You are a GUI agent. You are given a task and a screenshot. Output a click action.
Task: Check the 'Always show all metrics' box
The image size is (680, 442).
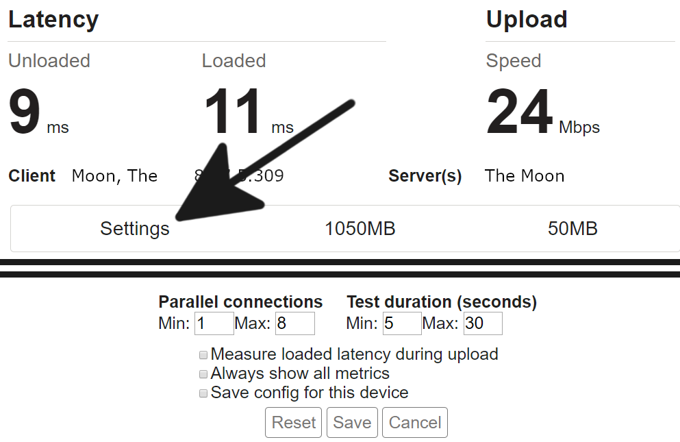coord(203,373)
